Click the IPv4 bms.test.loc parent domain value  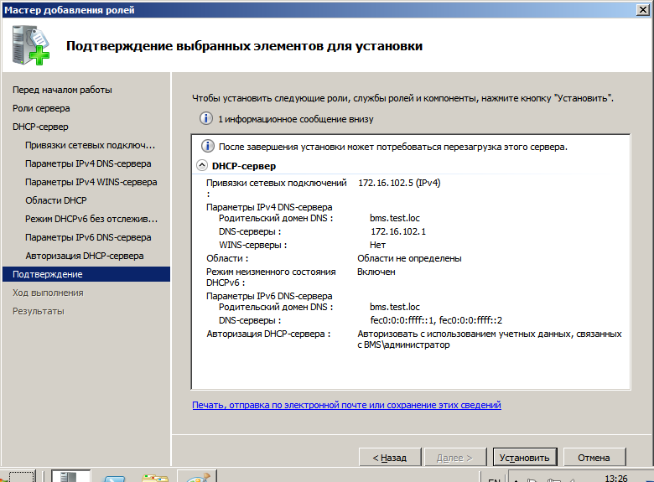point(395,218)
